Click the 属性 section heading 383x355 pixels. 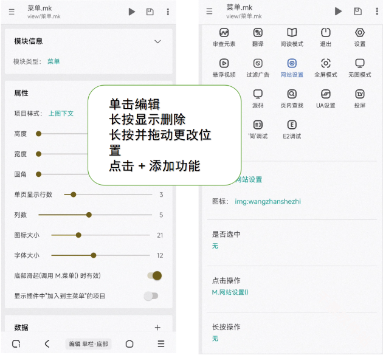[21, 93]
